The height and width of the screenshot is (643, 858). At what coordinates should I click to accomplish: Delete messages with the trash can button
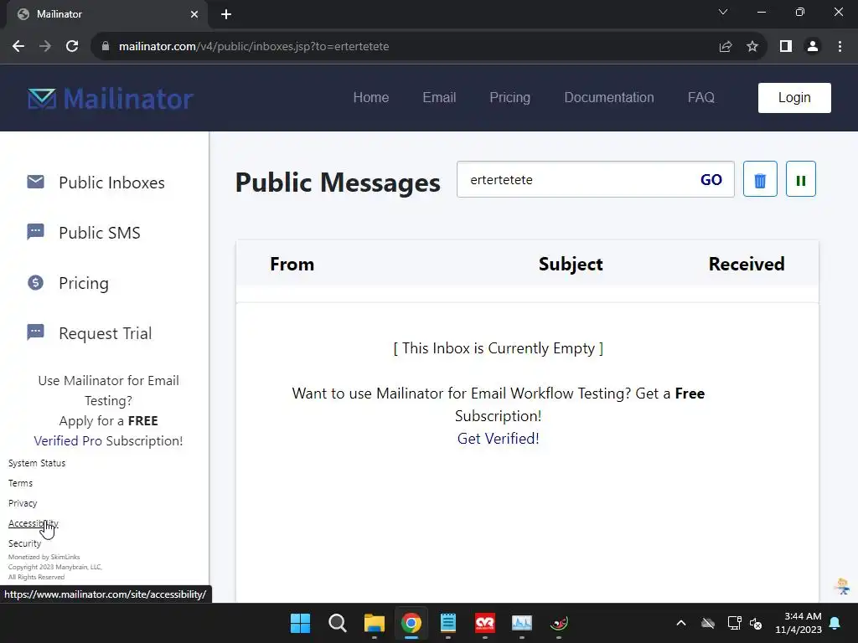pos(760,179)
